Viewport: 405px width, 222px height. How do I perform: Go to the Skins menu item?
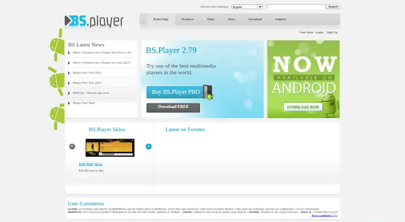(211, 19)
